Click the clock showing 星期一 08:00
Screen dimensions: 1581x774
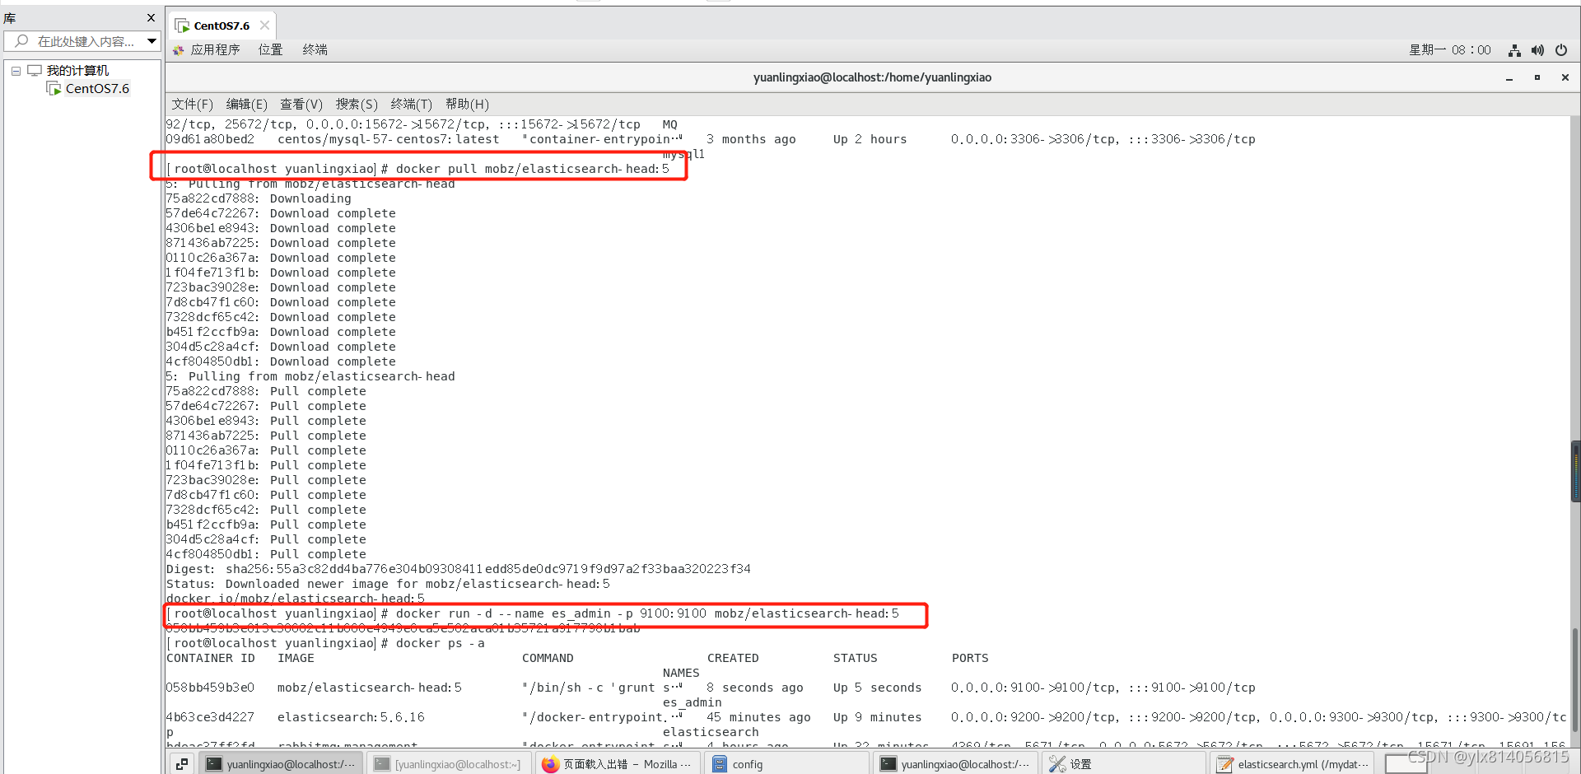point(1449,50)
